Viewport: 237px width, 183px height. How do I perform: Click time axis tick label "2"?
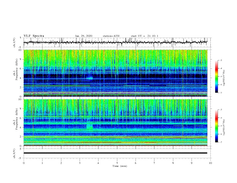coord(61,163)
